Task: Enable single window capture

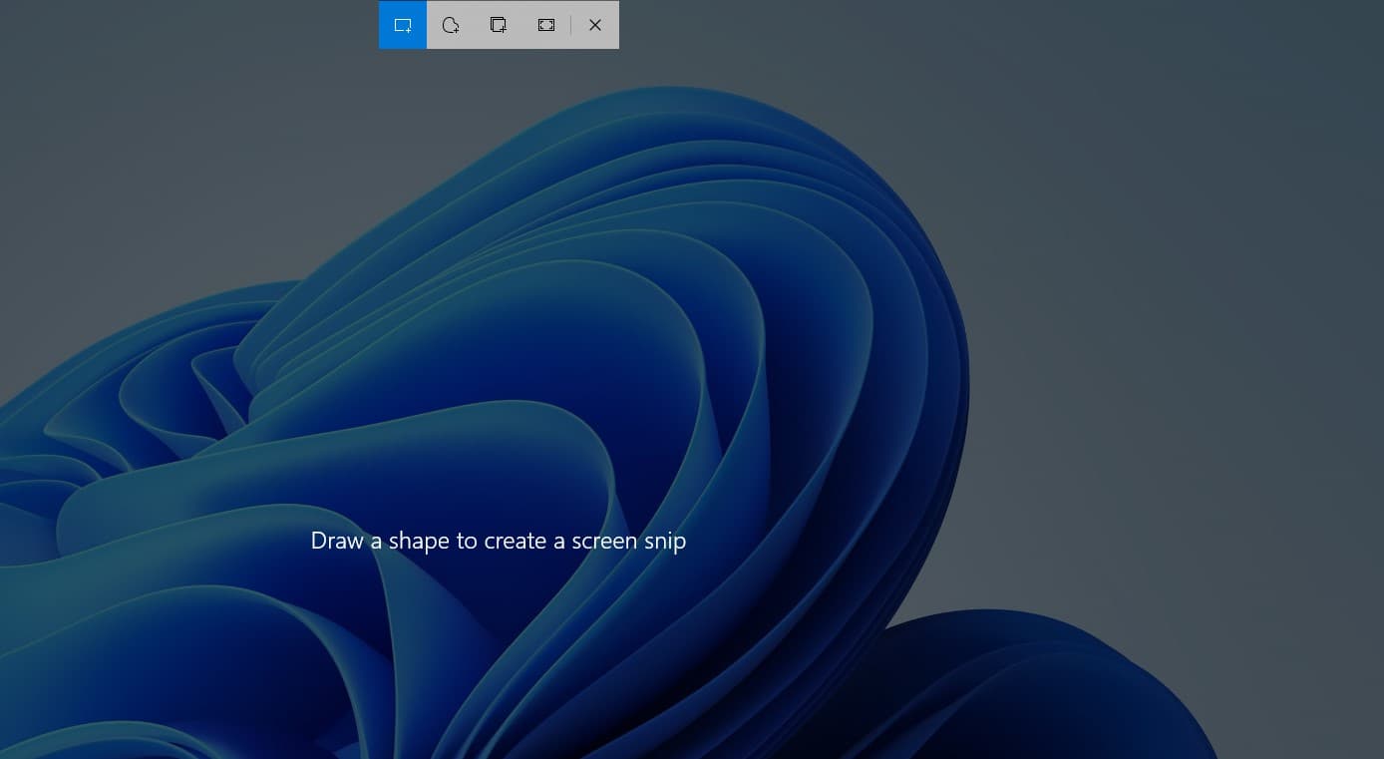Action: (499, 25)
